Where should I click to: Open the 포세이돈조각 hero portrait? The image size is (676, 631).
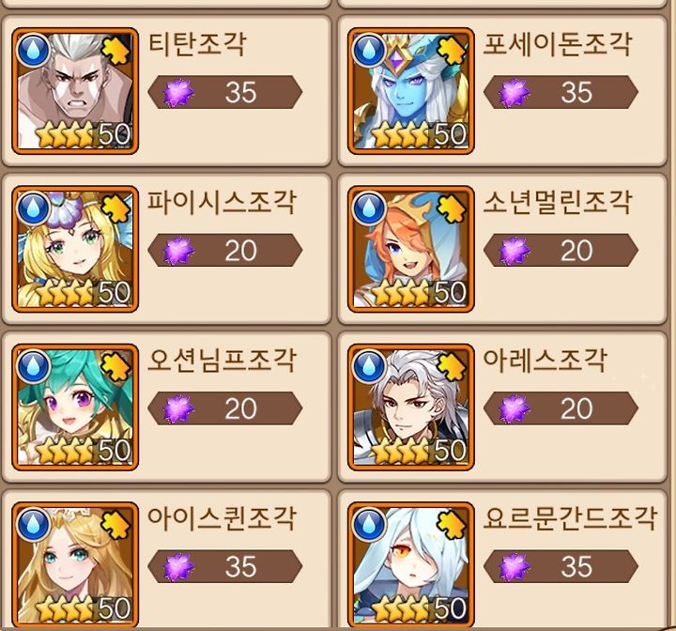pos(411,91)
